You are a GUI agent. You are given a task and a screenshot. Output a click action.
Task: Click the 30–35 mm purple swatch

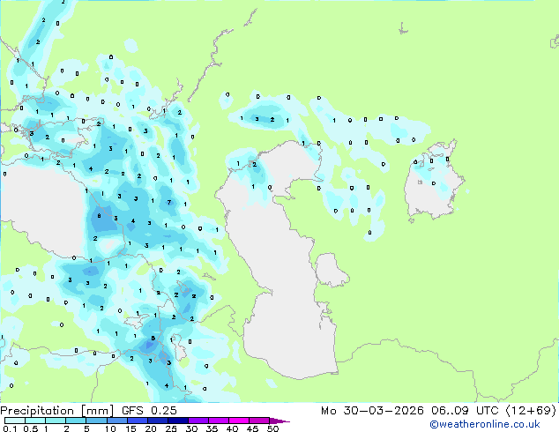click(x=198, y=421)
